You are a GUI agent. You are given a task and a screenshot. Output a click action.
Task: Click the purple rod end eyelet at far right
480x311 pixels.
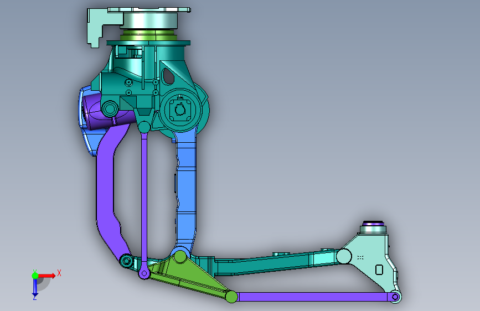[x=395, y=297]
